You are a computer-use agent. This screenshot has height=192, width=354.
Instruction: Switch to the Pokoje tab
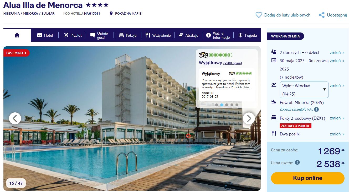[x=128, y=35]
